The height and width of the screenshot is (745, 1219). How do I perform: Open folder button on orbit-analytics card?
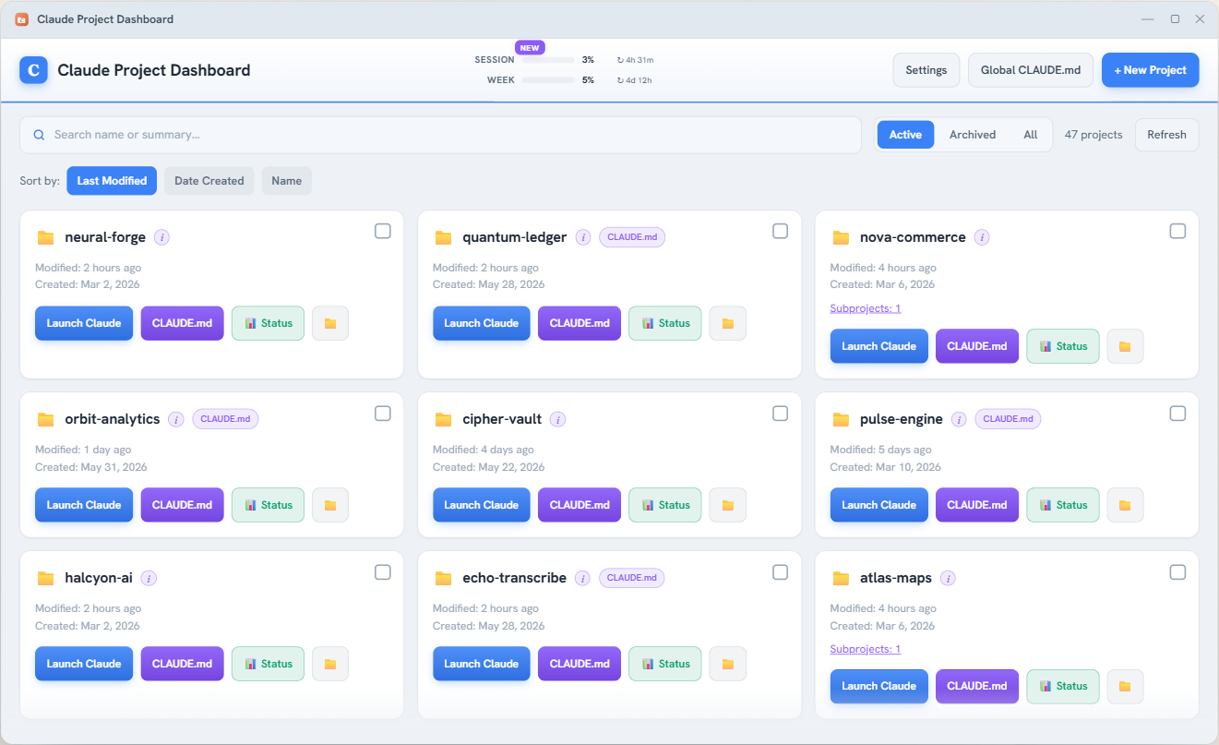click(330, 505)
